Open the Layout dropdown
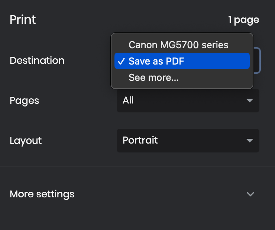Image resolution: width=275 pixels, height=230 pixels. (188, 140)
